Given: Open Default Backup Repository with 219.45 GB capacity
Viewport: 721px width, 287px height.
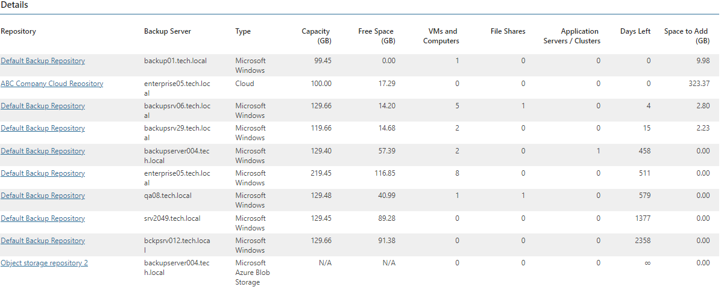Looking at the screenshot, I should (x=43, y=173).
